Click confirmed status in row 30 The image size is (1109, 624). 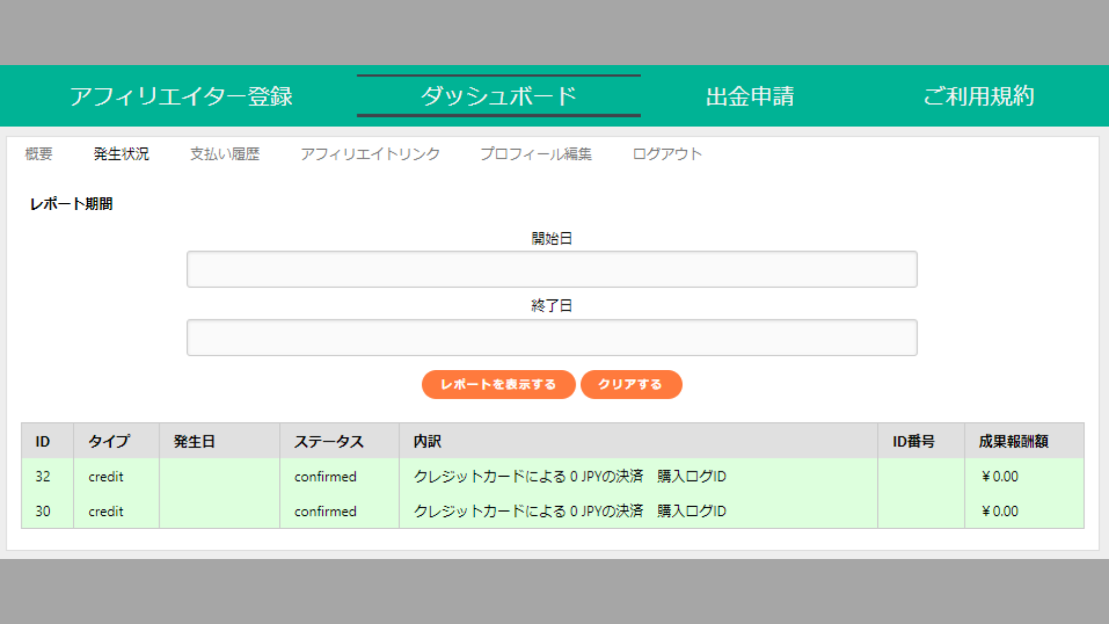tap(325, 511)
